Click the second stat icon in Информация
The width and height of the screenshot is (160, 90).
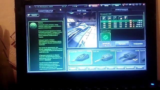(109, 18)
